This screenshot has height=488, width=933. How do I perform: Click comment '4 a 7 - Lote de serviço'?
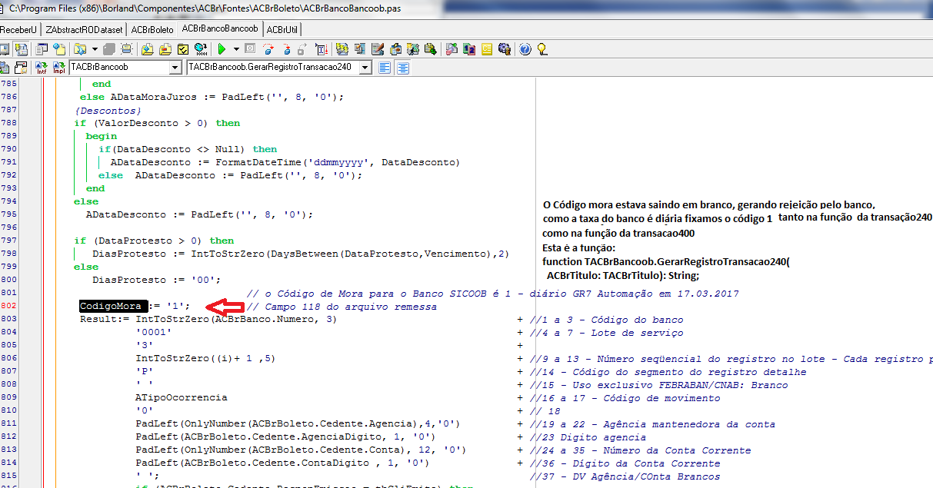pos(606,333)
